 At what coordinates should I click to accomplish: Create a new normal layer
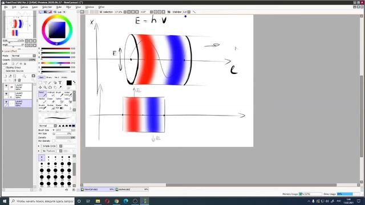coord(6,76)
